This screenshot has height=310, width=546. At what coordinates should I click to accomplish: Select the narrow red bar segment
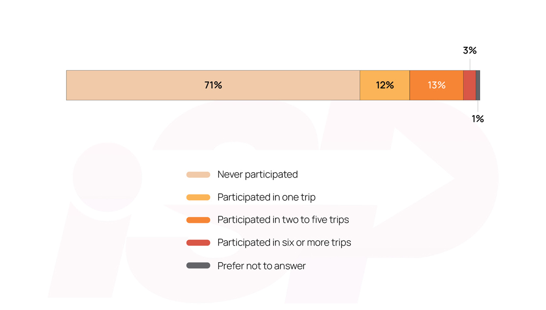click(x=469, y=85)
